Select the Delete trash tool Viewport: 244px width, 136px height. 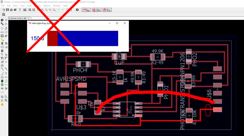2,43
